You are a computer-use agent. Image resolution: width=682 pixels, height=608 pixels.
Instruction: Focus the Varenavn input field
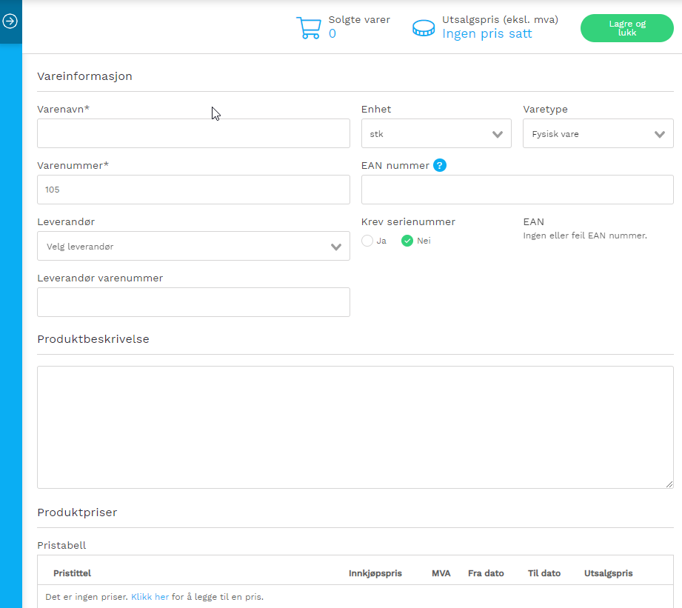[193, 133]
